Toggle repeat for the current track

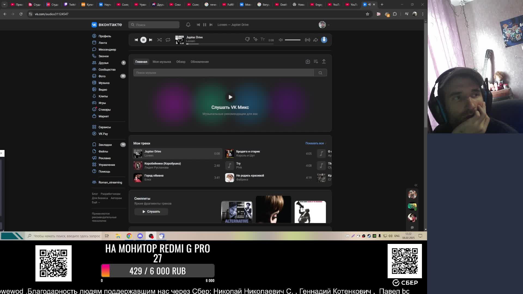(168, 40)
